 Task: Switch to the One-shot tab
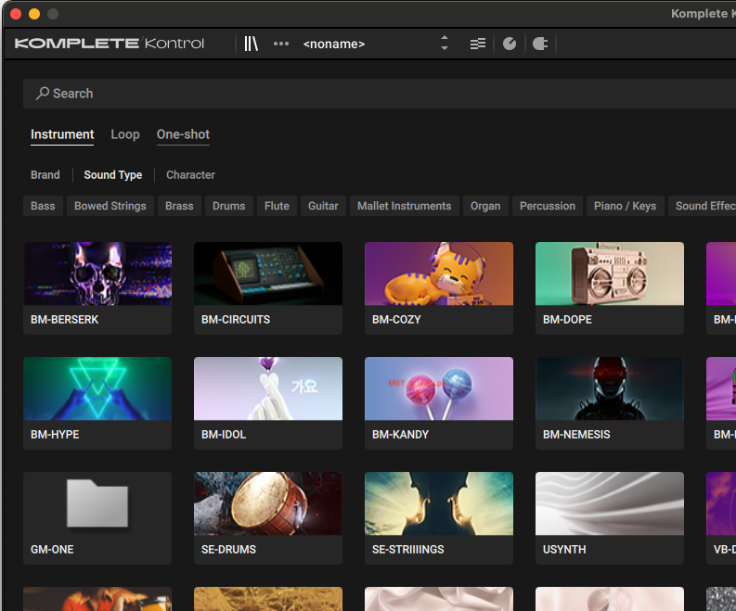[183, 134]
